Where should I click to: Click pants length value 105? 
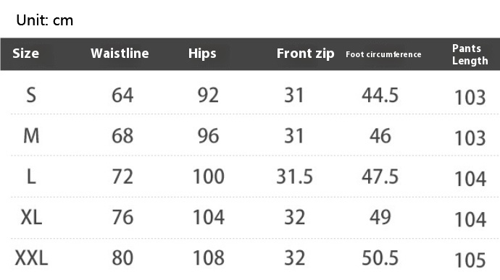pos(470,260)
